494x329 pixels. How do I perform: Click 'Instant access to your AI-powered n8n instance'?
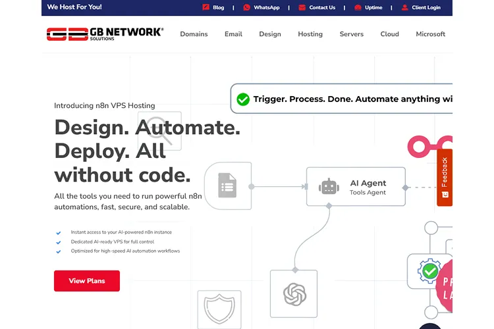tap(121, 232)
